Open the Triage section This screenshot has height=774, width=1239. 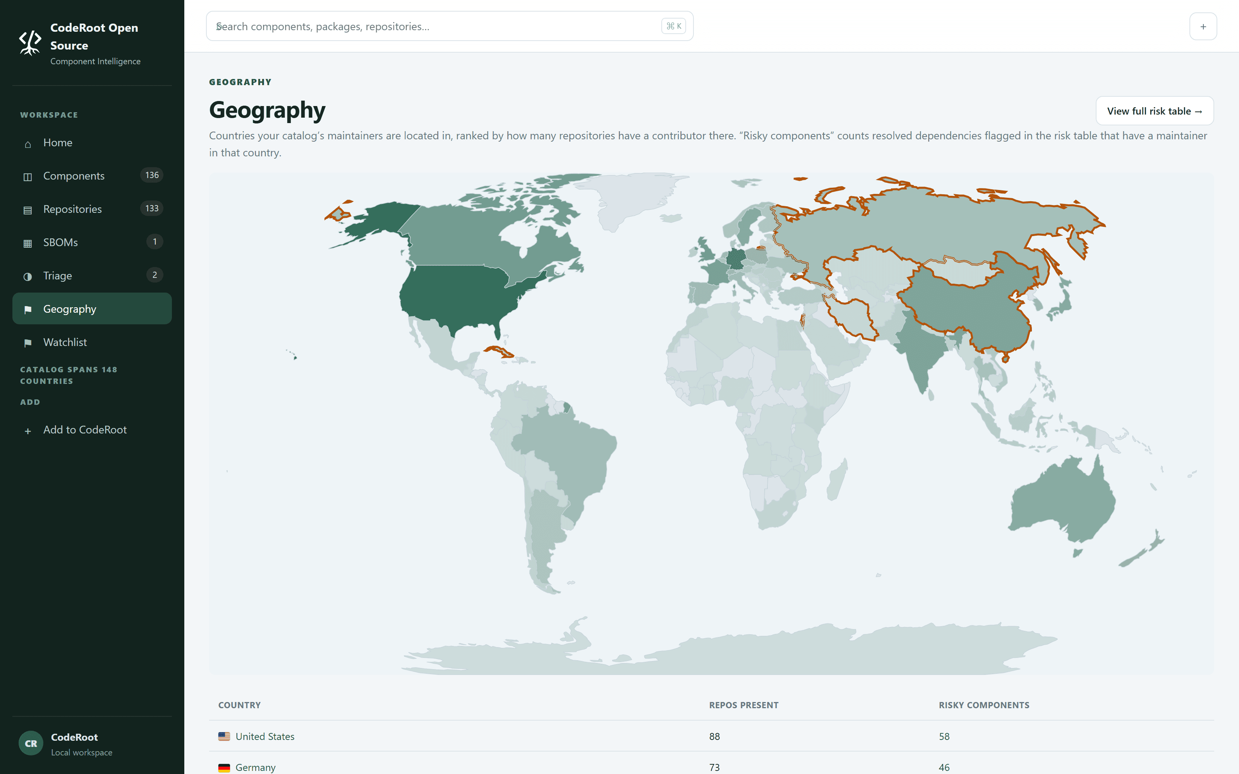[92, 276]
